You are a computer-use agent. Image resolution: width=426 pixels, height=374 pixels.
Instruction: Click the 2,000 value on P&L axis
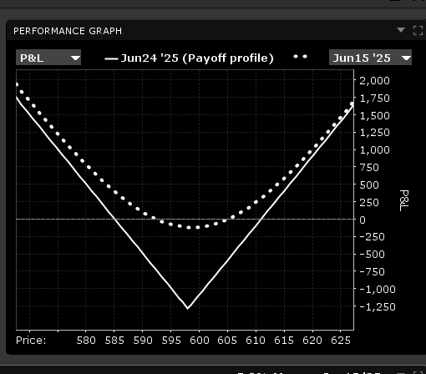pyautogui.click(x=374, y=81)
